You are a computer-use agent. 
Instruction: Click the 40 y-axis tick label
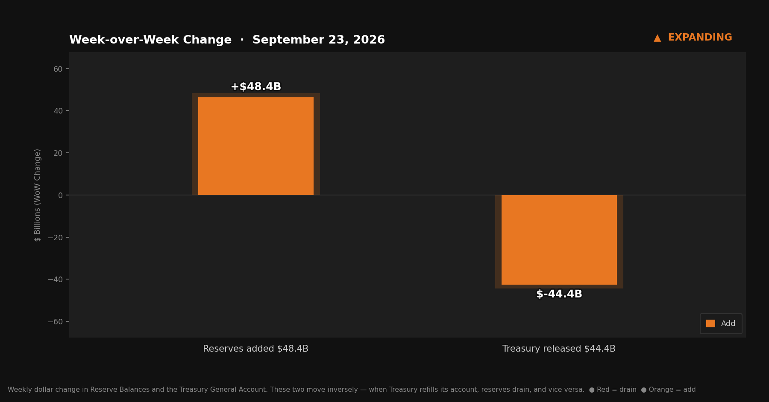(58, 111)
